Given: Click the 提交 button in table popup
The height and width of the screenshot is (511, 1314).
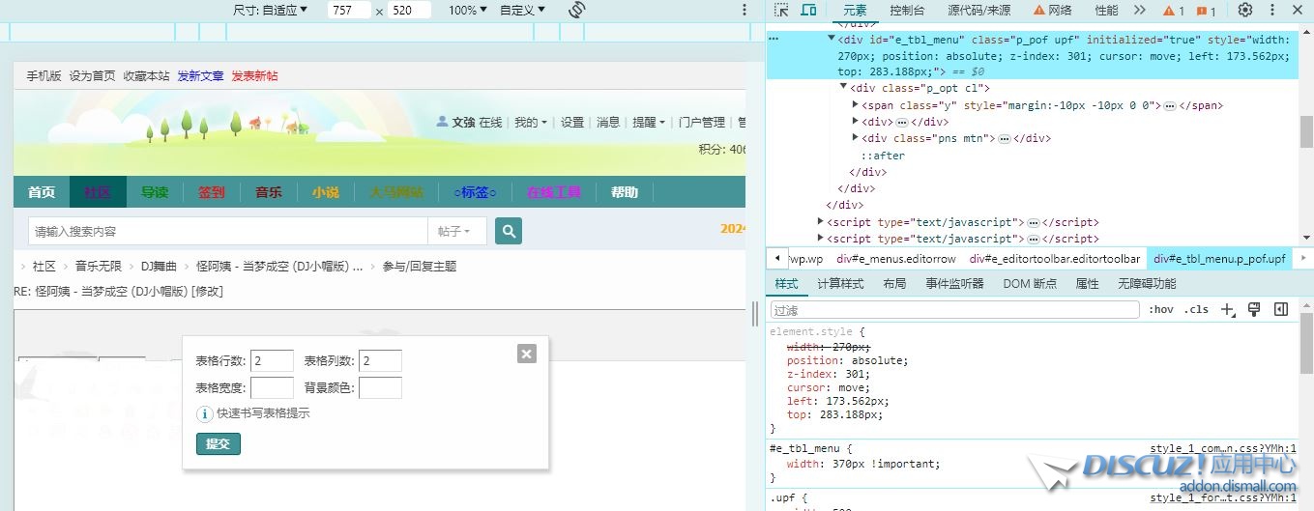Looking at the screenshot, I should (219, 443).
